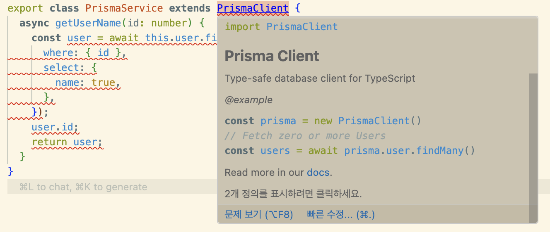Click the 'const user' variable declaration
The width and height of the screenshot is (550, 232).
click(x=61, y=38)
